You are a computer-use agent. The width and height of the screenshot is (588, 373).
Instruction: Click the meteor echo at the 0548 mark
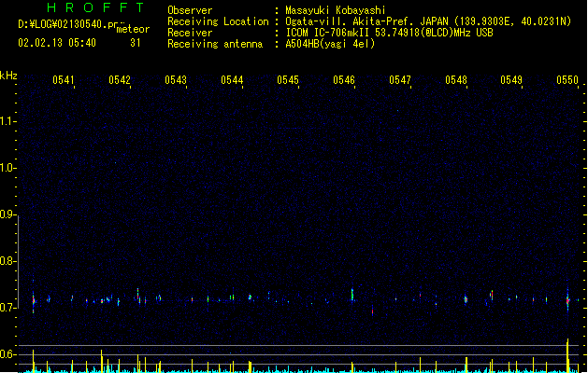[x=466, y=299]
